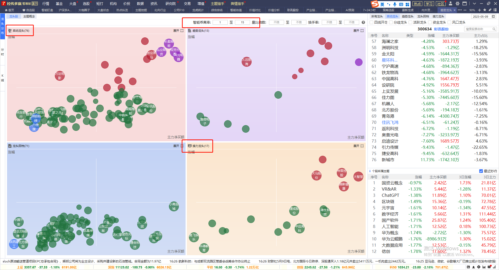Click the 久远银海 bubble in 趋势龙头 chart
499x270 pixels.
[x=247, y=62]
